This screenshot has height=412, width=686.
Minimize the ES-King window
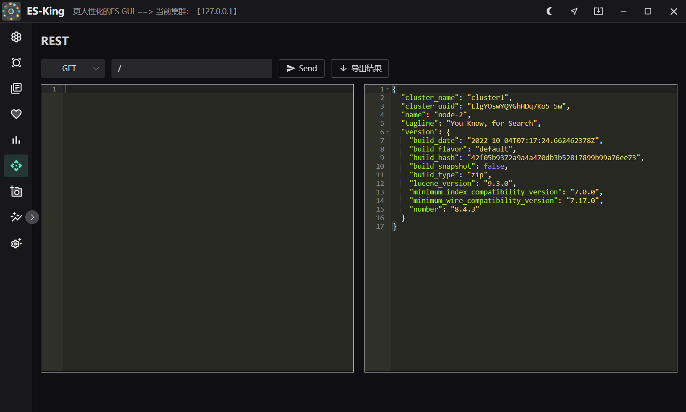point(623,11)
